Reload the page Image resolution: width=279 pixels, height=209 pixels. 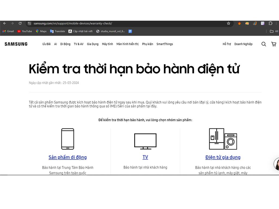pos(20,23)
